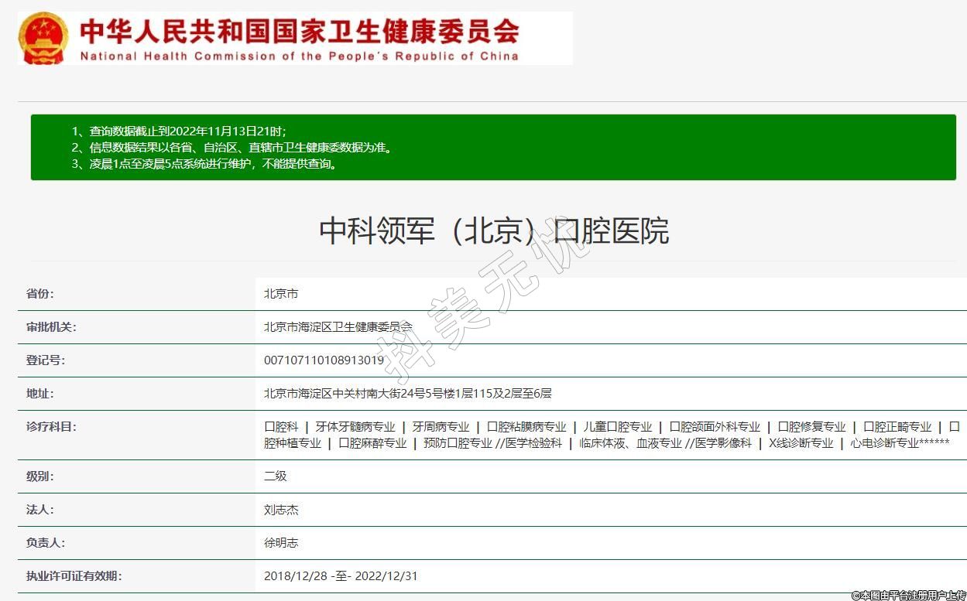Click the approving authority 北京市海淀区卫生健康委员会

tap(338, 327)
